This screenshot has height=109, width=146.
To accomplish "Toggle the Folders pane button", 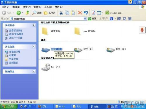I will tap(49, 13).
